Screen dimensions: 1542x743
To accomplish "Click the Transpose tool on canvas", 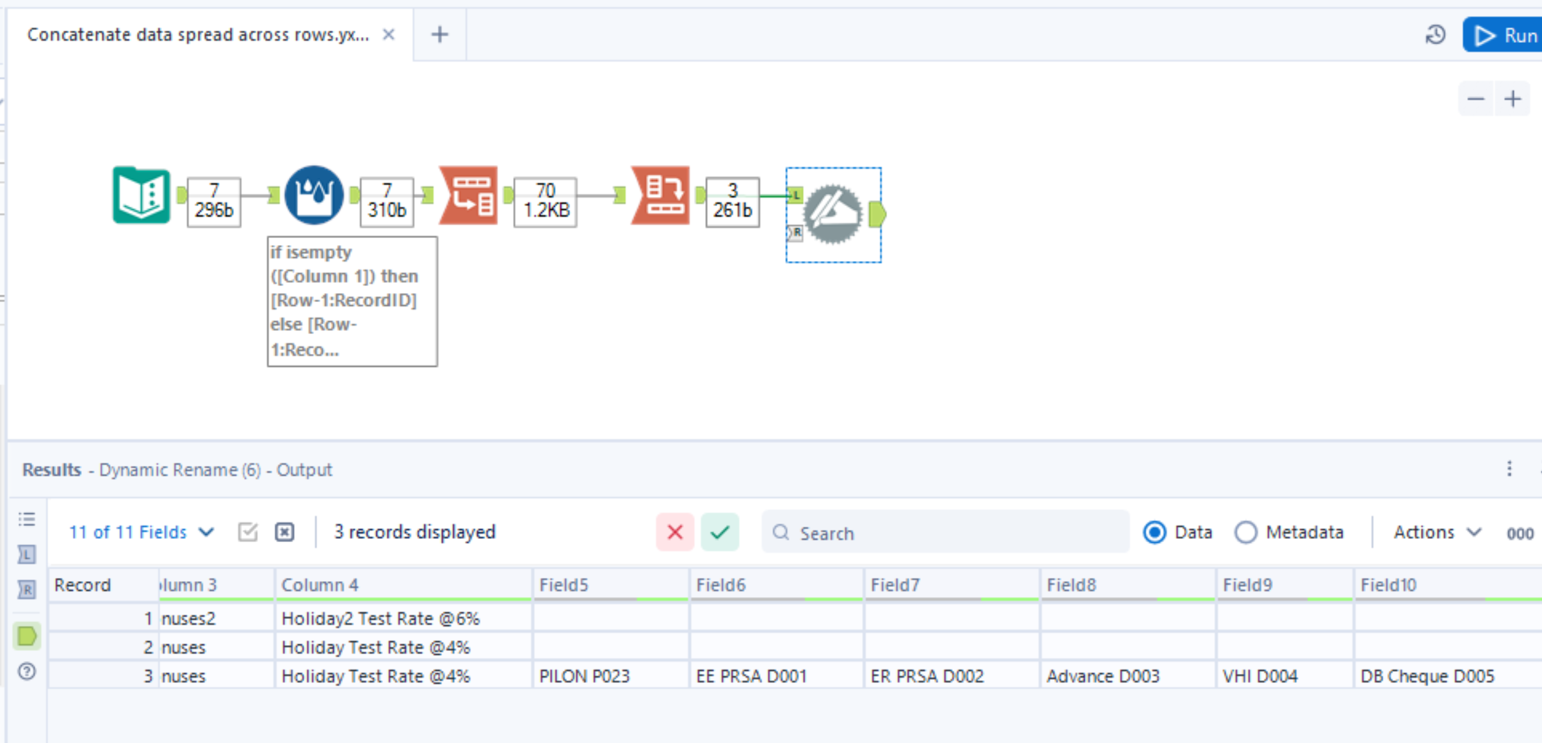I will click(x=469, y=195).
